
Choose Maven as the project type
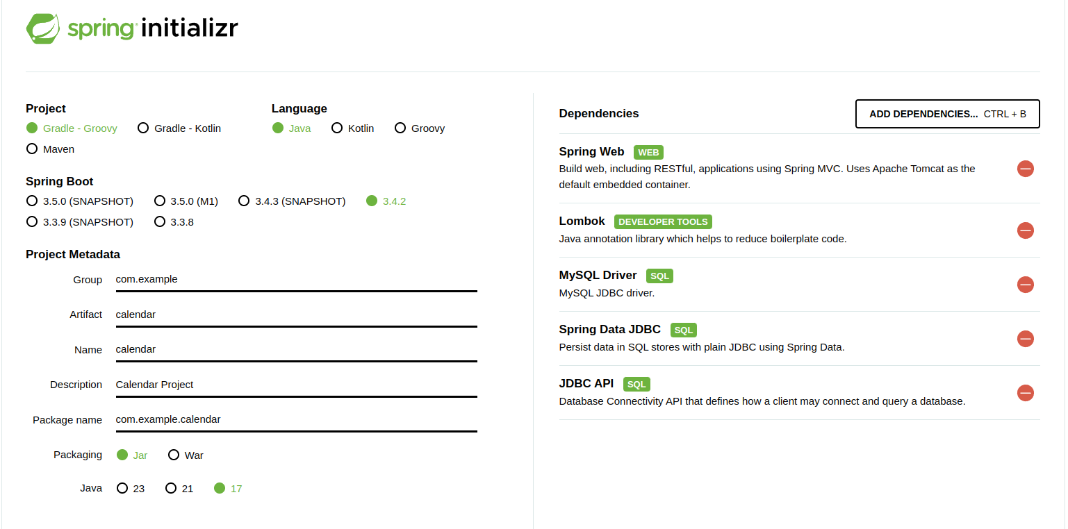tap(50, 149)
